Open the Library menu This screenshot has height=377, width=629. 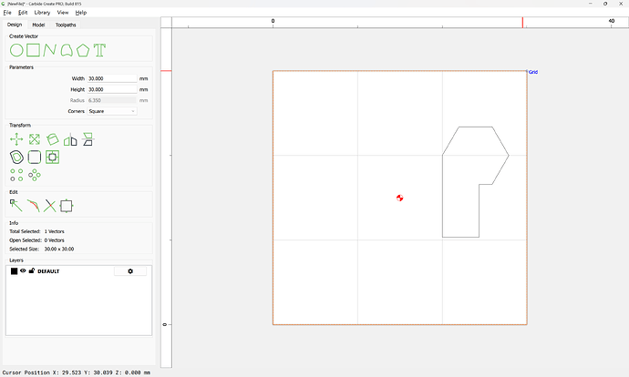pyautogui.click(x=42, y=13)
